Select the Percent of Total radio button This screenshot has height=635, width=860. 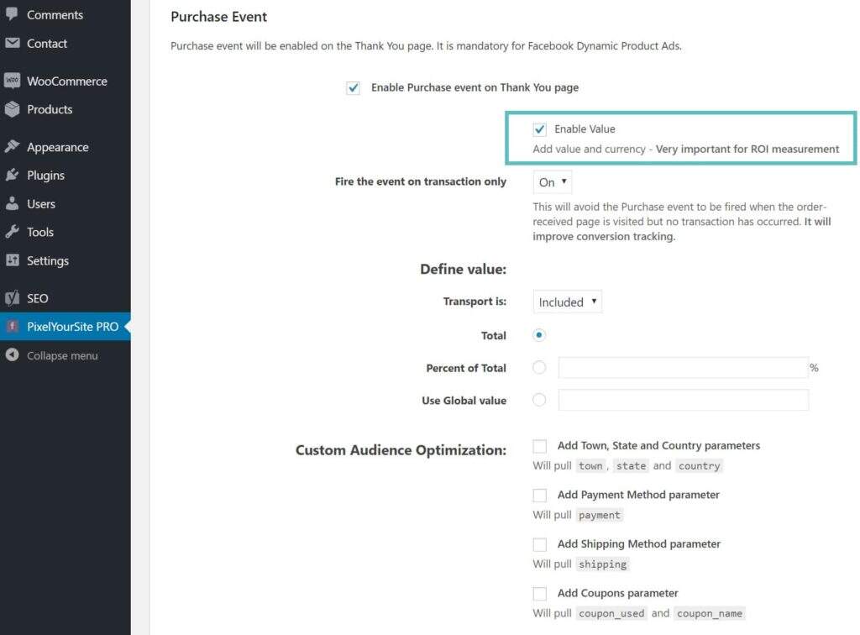click(x=539, y=368)
